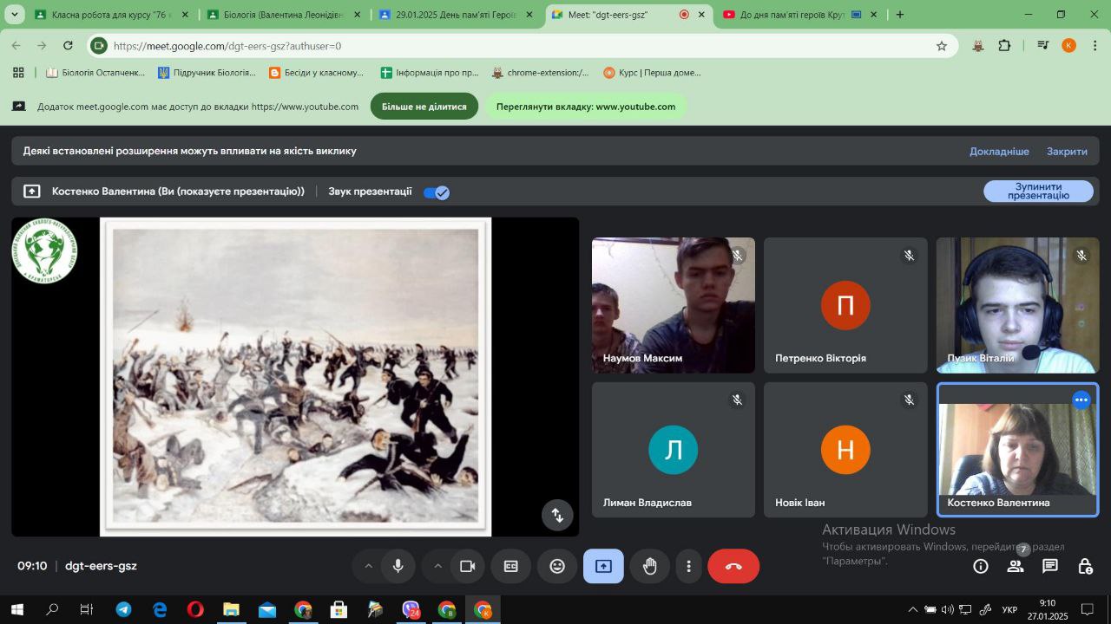Turn off the camera button
The width and height of the screenshot is (1111, 624).
coord(467,566)
